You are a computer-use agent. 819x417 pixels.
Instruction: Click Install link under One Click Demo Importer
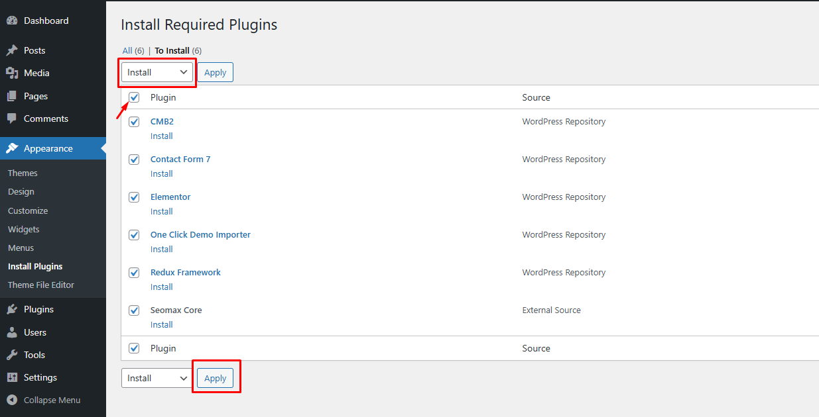tap(161, 249)
